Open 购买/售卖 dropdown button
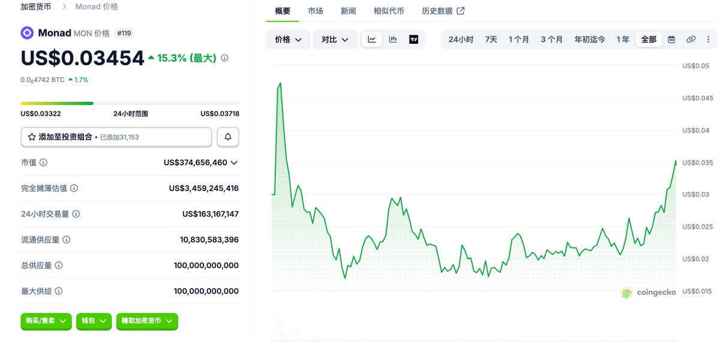The width and height of the screenshot is (720, 342). coord(46,321)
